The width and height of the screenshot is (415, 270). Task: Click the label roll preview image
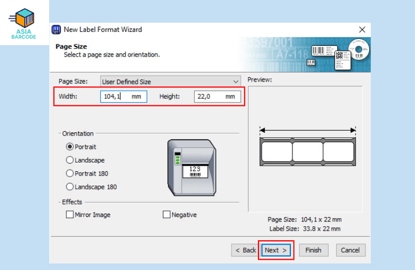tap(308, 152)
